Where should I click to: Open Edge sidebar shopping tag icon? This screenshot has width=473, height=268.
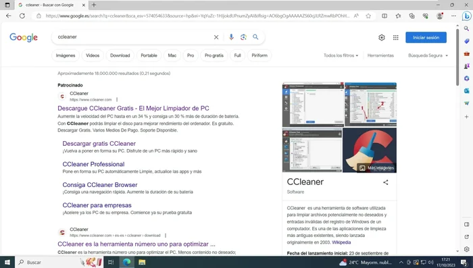pyautogui.click(x=467, y=41)
